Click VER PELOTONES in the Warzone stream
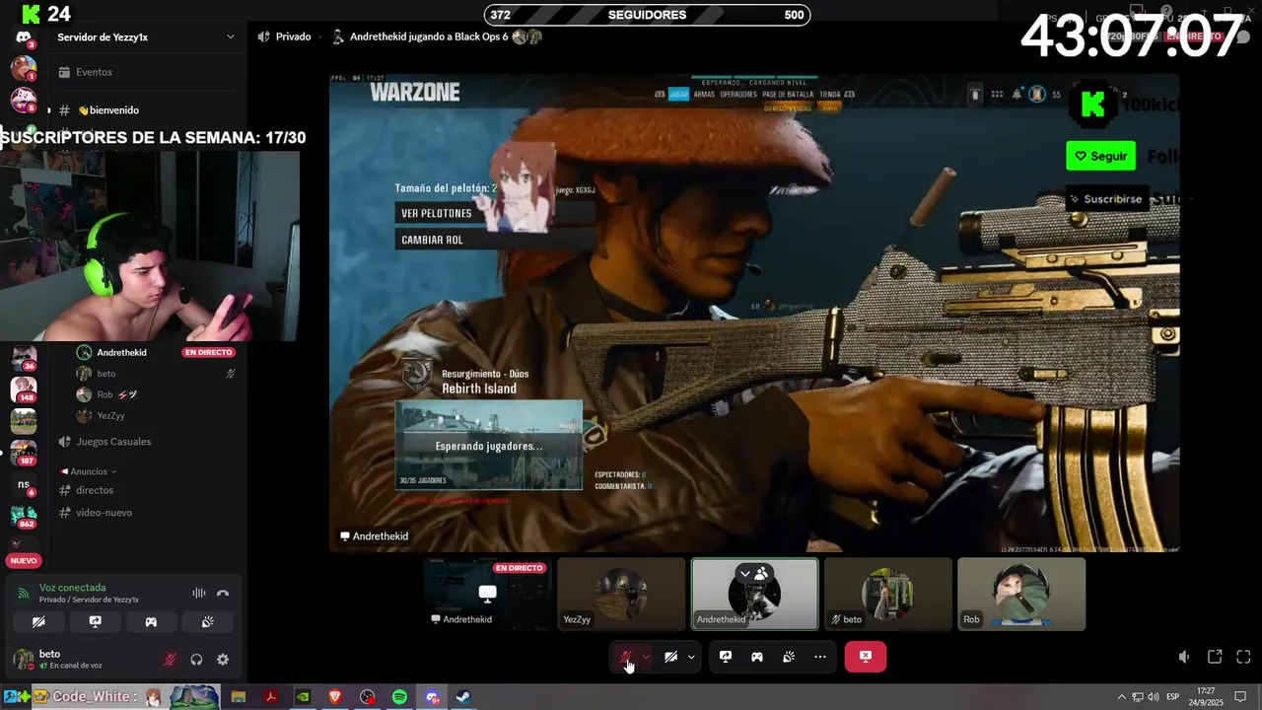Image resolution: width=1262 pixels, height=710 pixels. click(x=436, y=213)
